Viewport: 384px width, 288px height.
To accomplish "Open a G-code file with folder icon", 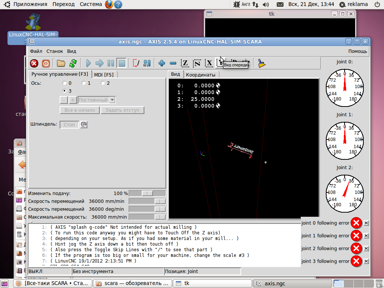I will [61, 63].
